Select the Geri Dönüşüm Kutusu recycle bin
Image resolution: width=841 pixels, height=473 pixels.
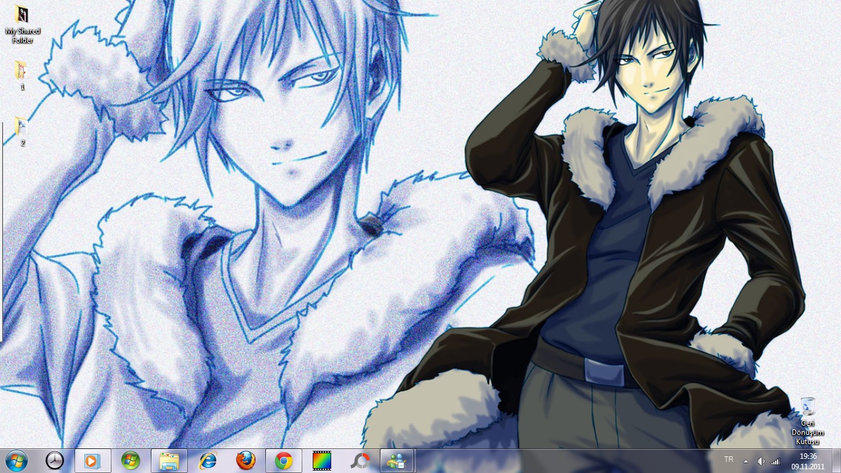pyautogui.click(x=808, y=421)
